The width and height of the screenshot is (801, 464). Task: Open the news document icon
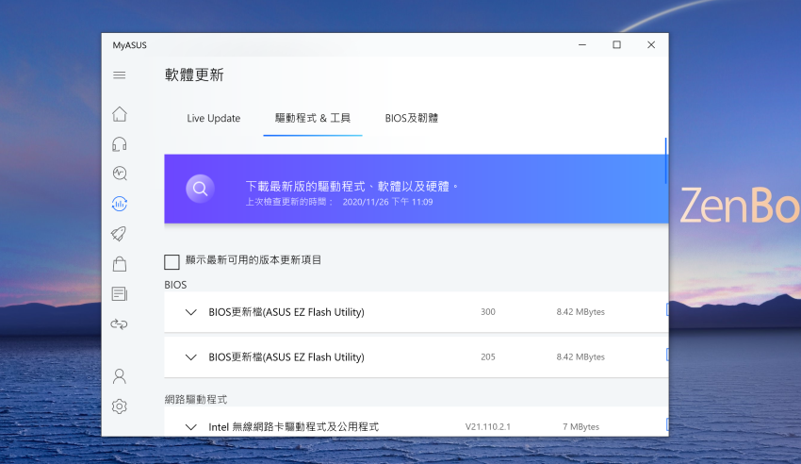pos(120,294)
